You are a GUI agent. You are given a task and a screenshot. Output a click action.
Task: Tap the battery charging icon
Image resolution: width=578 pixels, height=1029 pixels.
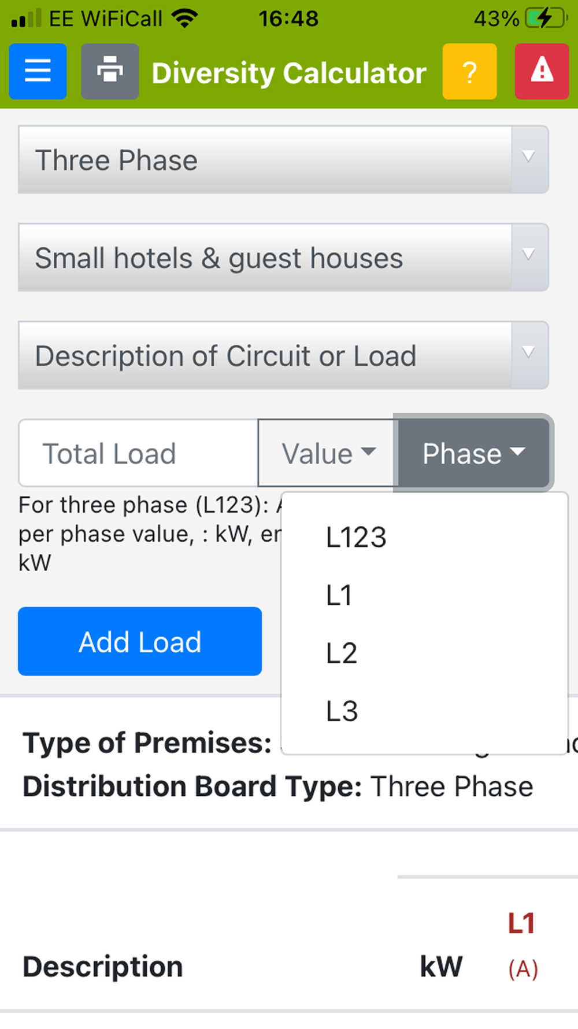pos(546,19)
